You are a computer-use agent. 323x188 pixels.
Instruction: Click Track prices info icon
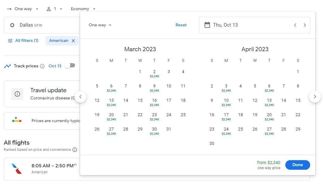[42, 66]
